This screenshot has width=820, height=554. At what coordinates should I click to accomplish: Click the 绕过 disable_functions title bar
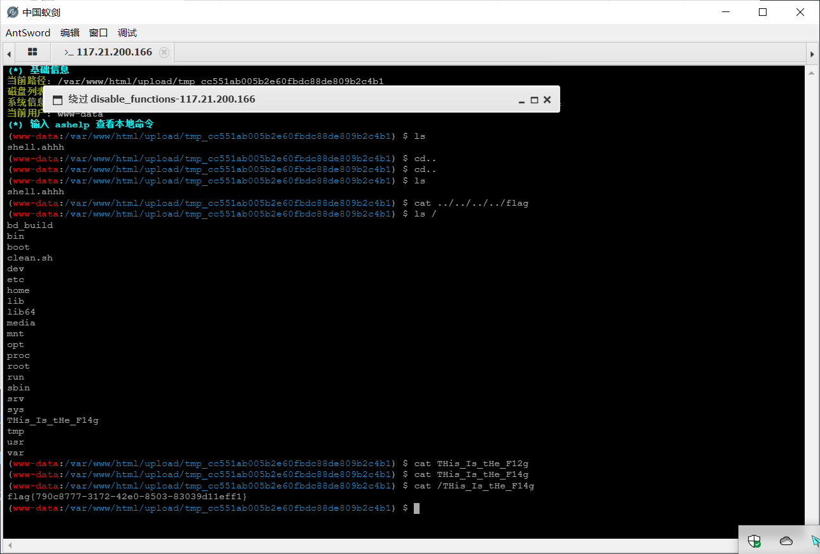(x=302, y=99)
